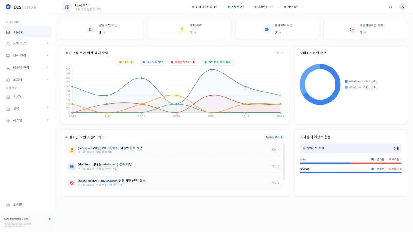The height and width of the screenshot is (232, 413).
Task: Click the refresh icon in the header
Action: 390,7
